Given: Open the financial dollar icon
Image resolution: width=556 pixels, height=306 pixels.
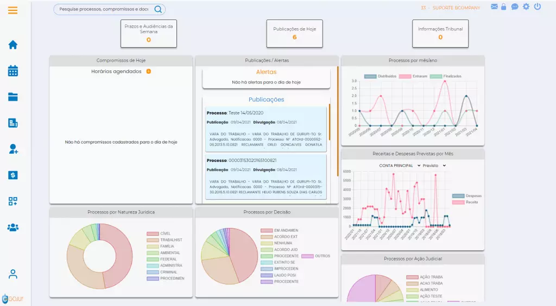Looking at the screenshot, I should coord(13,175).
